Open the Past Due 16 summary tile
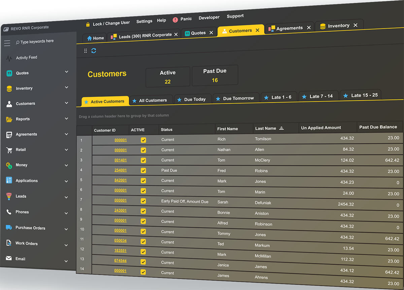The image size is (404, 290). click(215, 76)
